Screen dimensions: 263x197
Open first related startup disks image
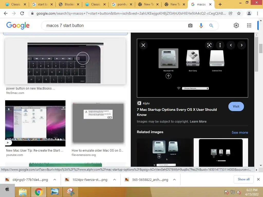(x=164, y=152)
